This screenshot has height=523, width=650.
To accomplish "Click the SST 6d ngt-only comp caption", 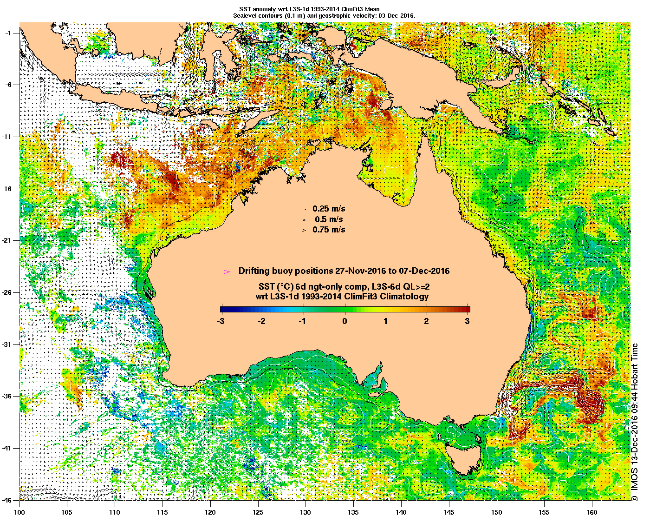I will coord(345,287).
